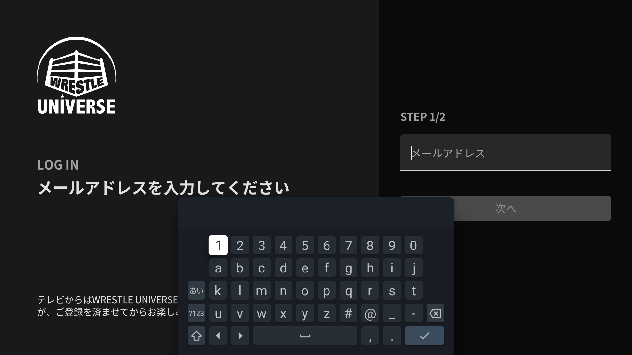This screenshot has height=355, width=632.
Task: Tap the letter k key
Action: pos(218,291)
